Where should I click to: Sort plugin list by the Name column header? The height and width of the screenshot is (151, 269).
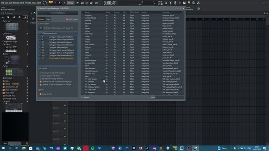pos(87,12)
